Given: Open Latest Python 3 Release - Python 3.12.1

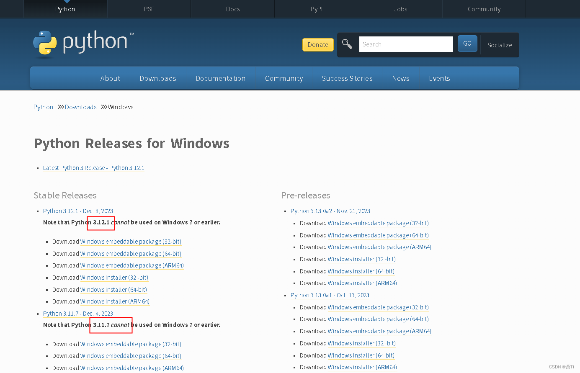Looking at the screenshot, I should (94, 168).
